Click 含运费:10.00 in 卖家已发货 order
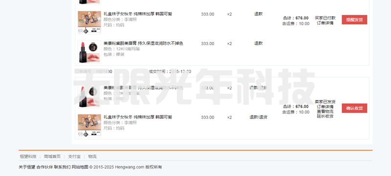 [x=296, y=112]
